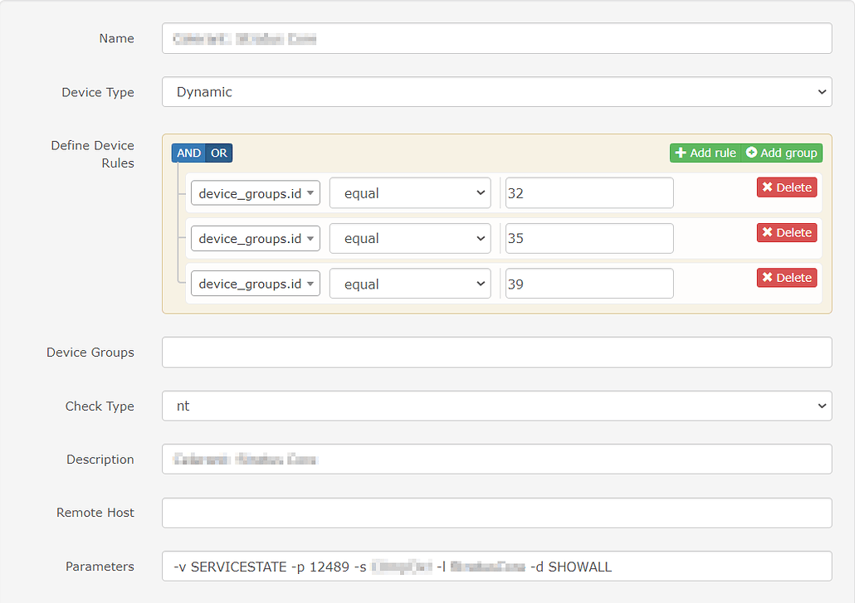Delete the rule with value 32
859x603 pixels.
(785, 187)
